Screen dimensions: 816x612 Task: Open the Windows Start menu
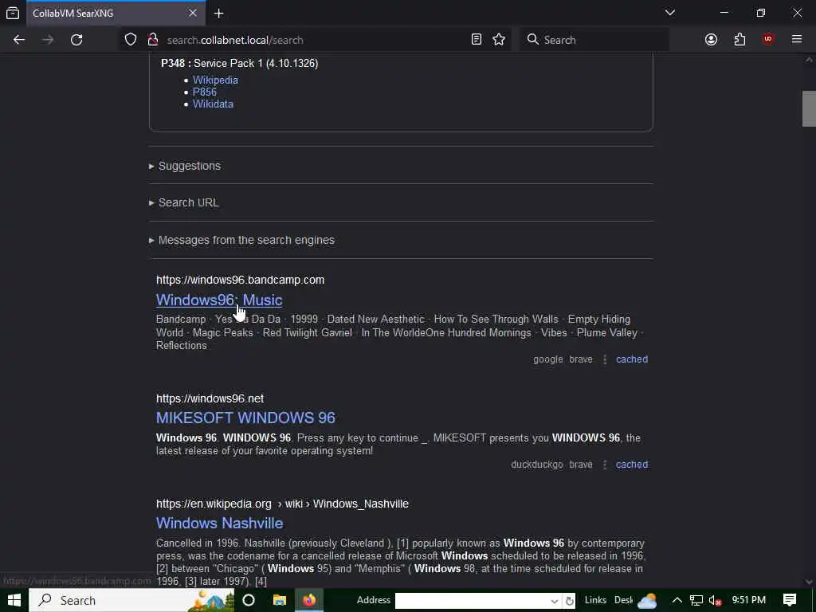pyautogui.click(x=14, y=600)
